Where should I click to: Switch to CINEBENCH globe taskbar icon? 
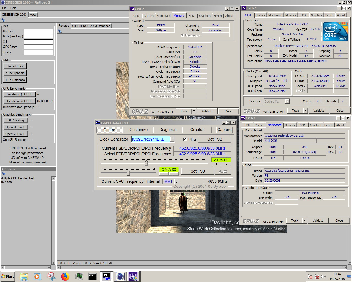[x=120, y=276]
